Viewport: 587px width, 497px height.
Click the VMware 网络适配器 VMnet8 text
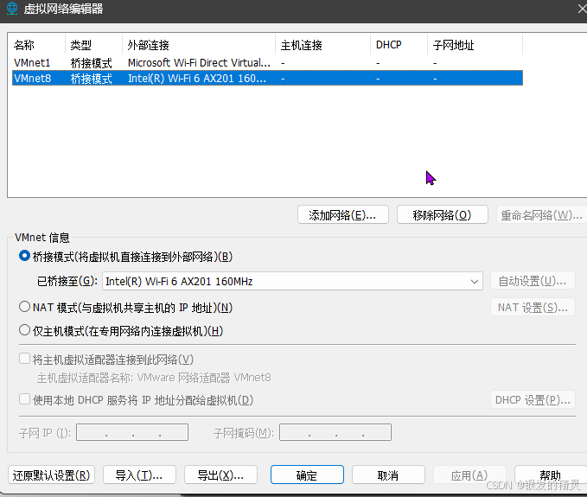pyautogui.click(x=204, y=377)
